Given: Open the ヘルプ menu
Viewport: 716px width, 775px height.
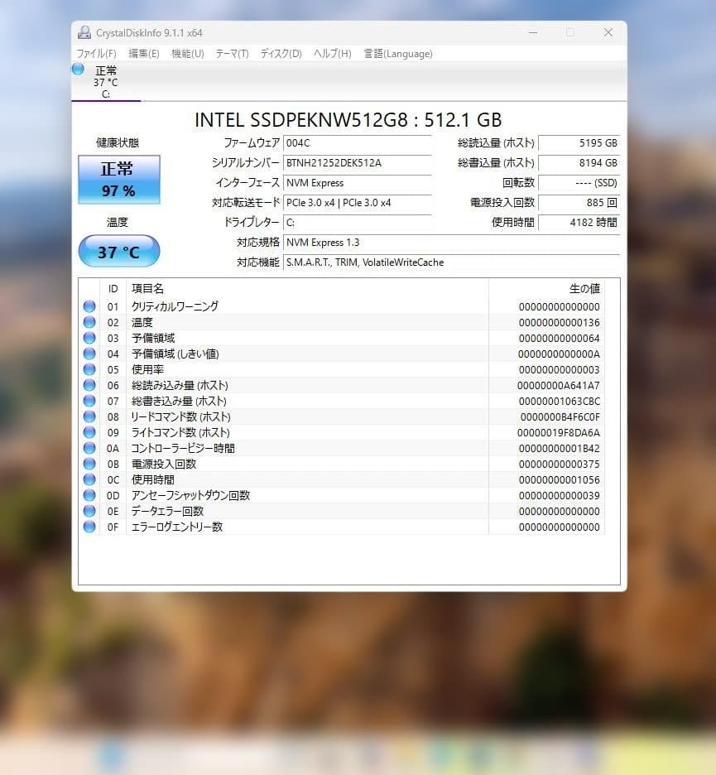Looking at the screenshot, I should click(331, 54).
